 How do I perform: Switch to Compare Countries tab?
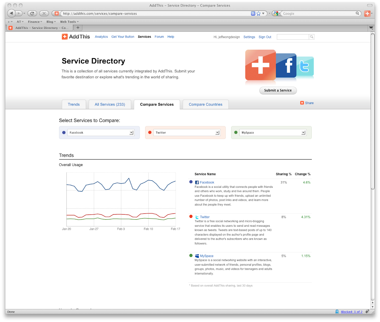pyautogui.click(x=206, y=104)
